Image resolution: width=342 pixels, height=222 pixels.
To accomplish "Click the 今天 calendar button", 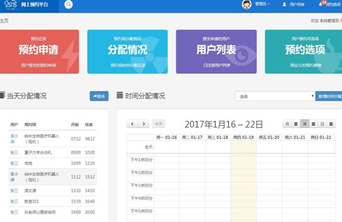I will click(159, 124).
